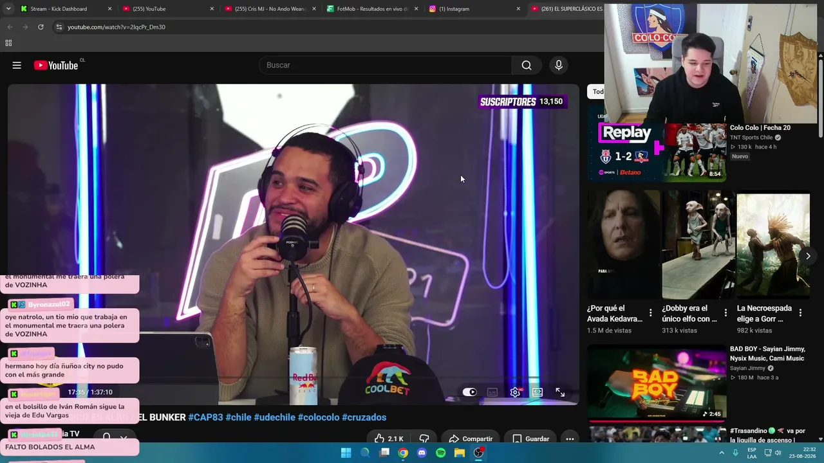Go to the YouTube home logo
The image size is (824, 463).
56,65
